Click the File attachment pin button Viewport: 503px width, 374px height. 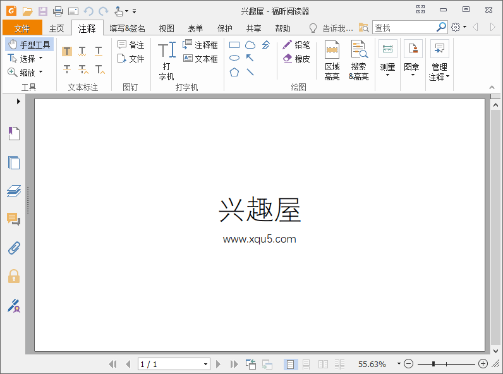click(131, 58)
